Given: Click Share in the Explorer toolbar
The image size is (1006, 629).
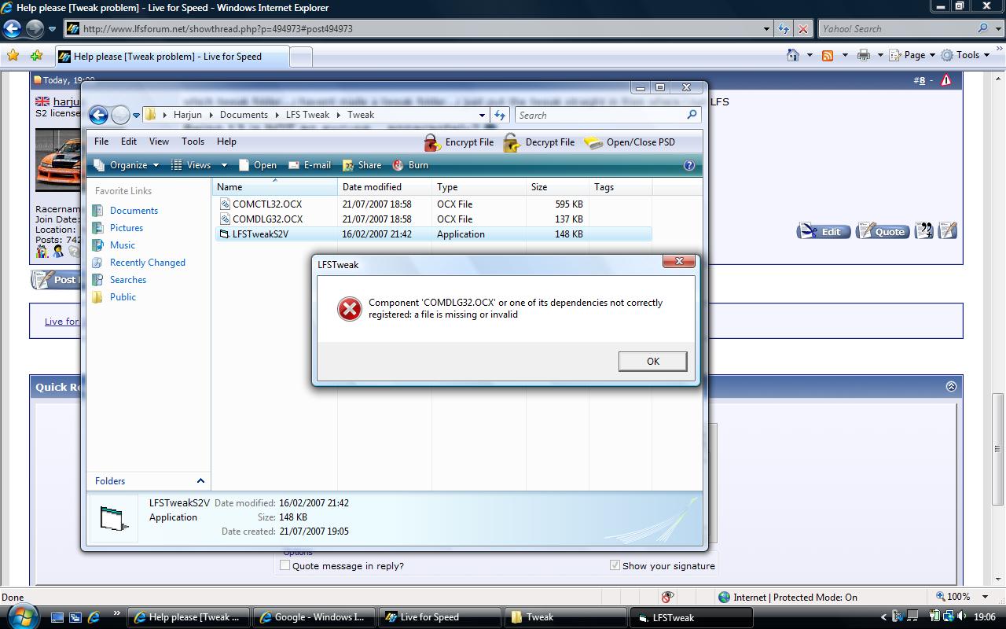Looking at the screenshot, I should 362,165.
